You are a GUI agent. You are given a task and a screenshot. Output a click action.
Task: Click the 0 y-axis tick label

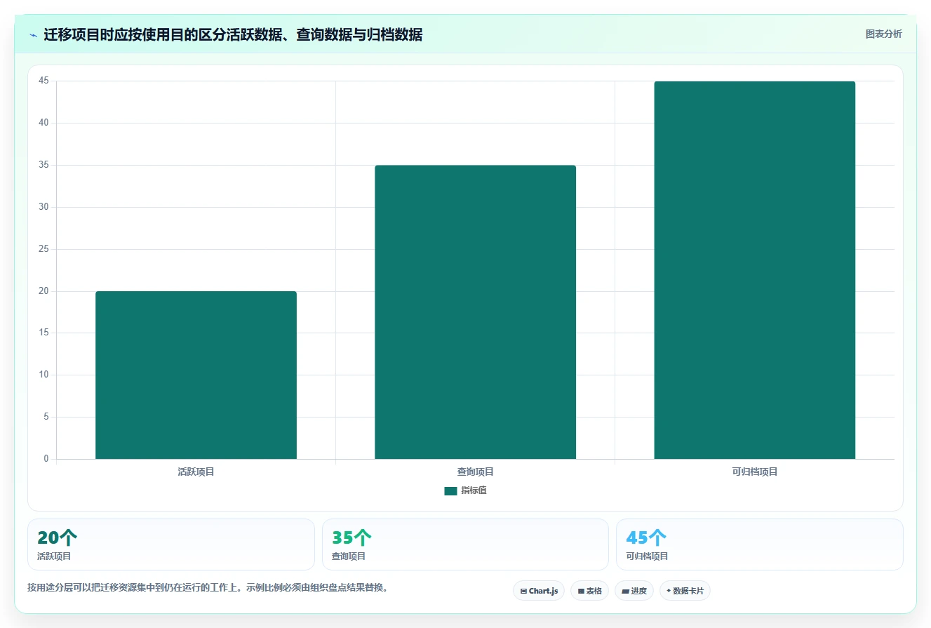46,459
